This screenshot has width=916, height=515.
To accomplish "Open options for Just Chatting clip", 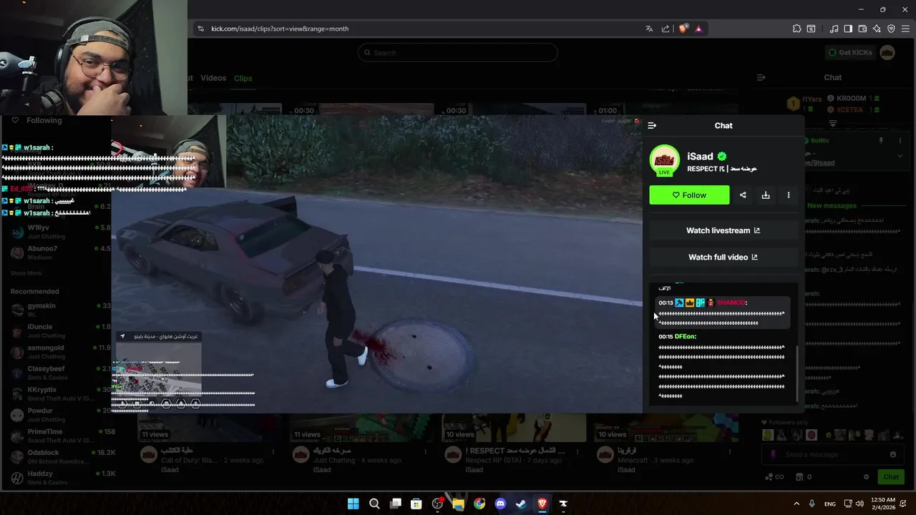I will click(426, 451).
